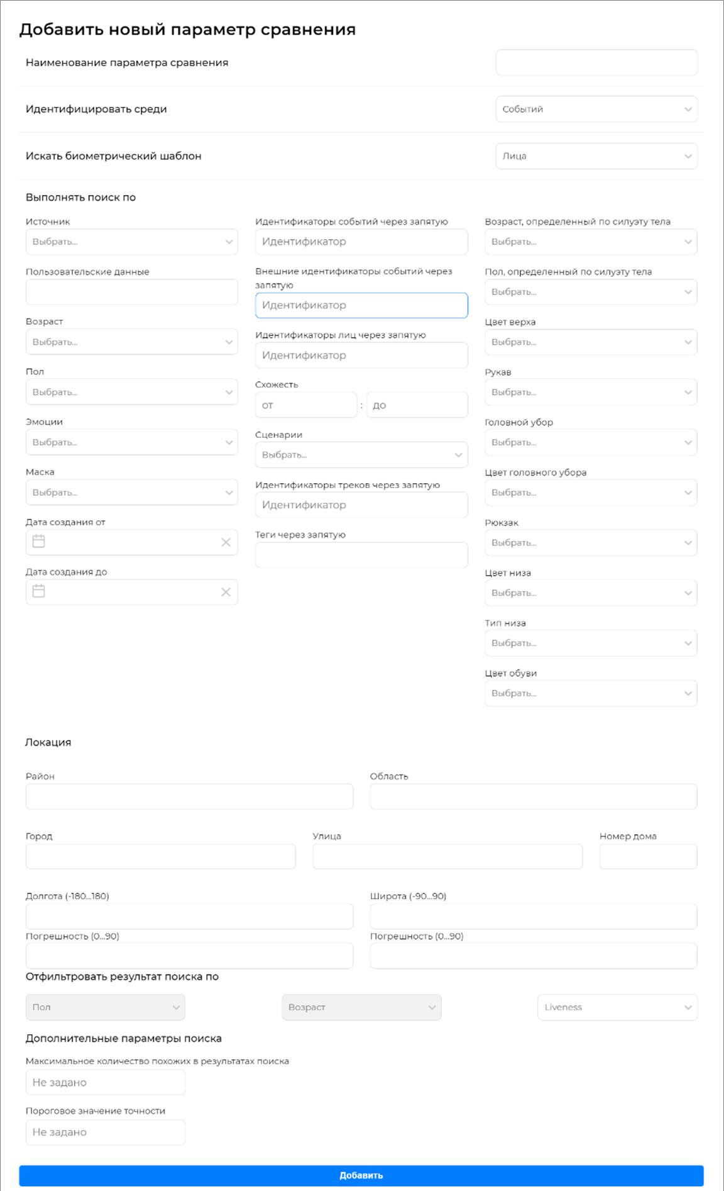Click the 'Теги через запятую' input
The image size is (724, 1191).
361,555
